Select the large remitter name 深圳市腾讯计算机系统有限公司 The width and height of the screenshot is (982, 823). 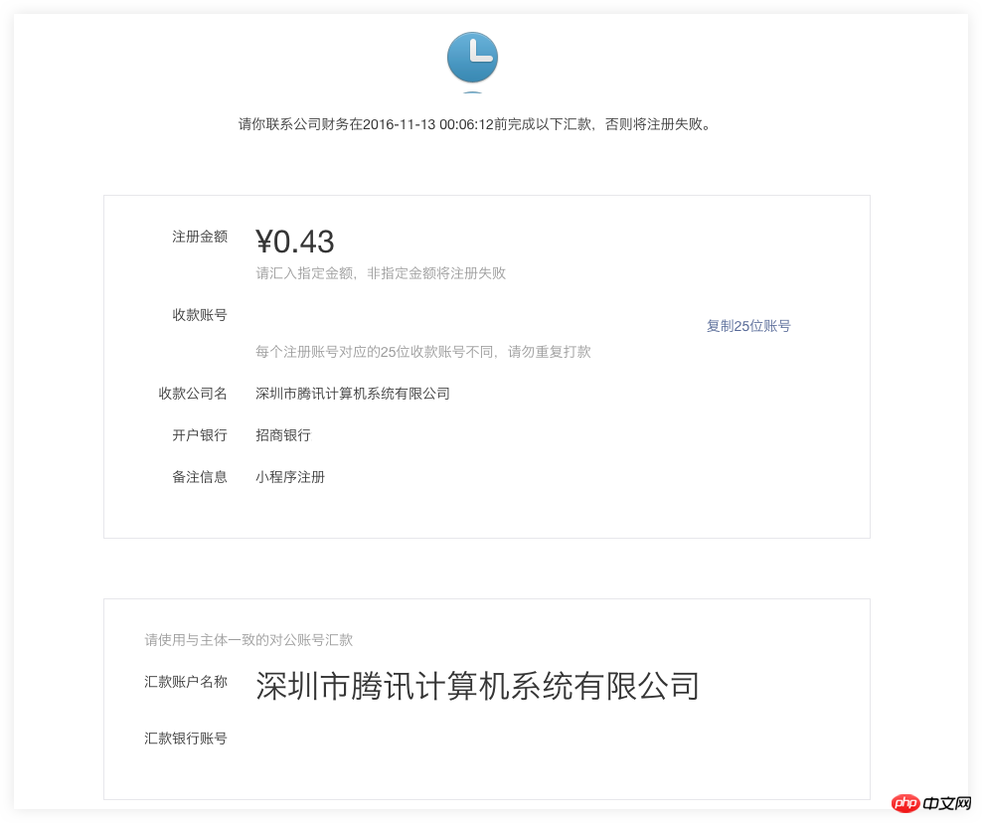477,686
